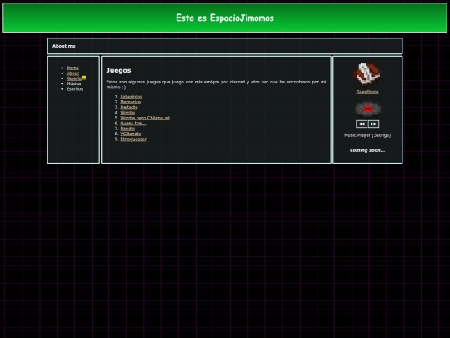Click the Coming soon... text

pyautogui.click(x=367, y=150)
